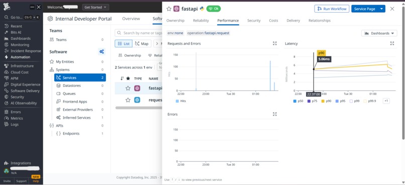Toggle the p50 latency legend swatch
Screen dimensions: 405x185
click(295, 101)
